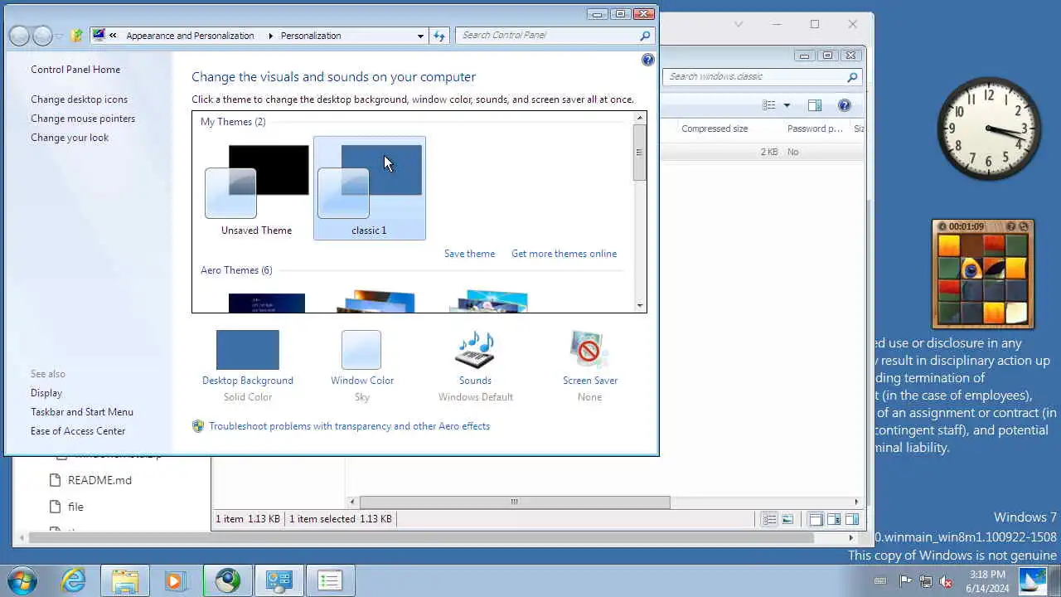This screenshot has height=597, width=1061.
Task: Click Show desktop picture button by clock
Action: (1033, 580)
